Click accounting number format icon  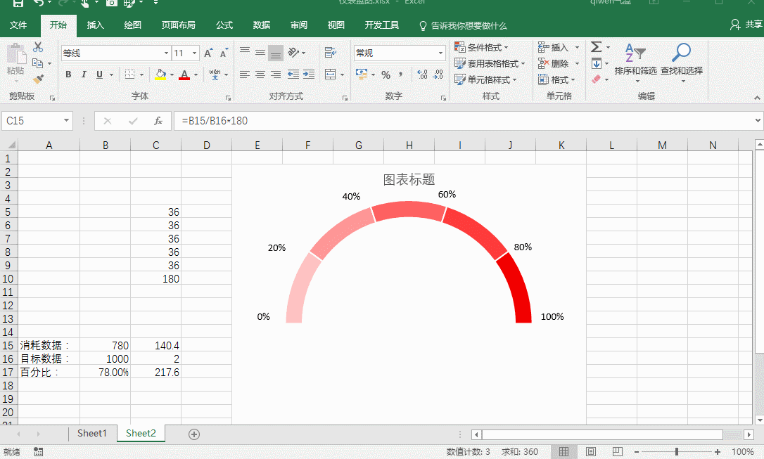361,75
